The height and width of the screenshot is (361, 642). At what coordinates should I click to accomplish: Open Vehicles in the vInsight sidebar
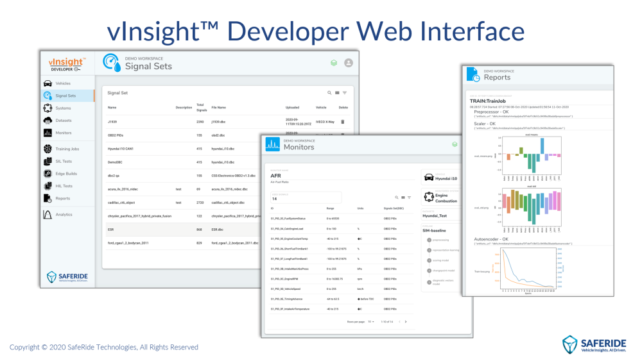click(67, 83)
